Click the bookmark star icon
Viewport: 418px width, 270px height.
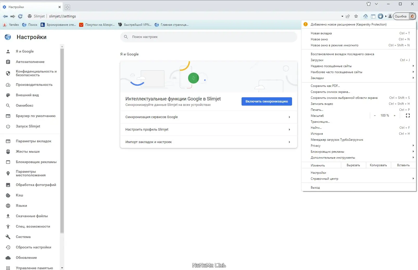coord(356,16)
